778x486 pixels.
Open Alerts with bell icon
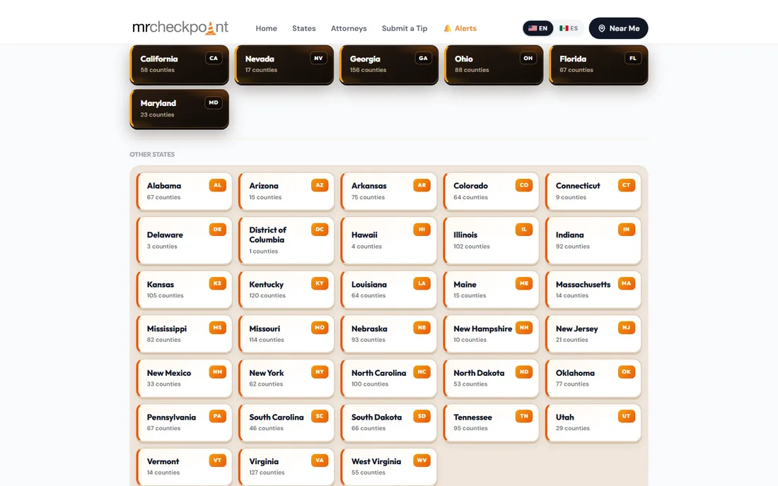tap(460, 28)
